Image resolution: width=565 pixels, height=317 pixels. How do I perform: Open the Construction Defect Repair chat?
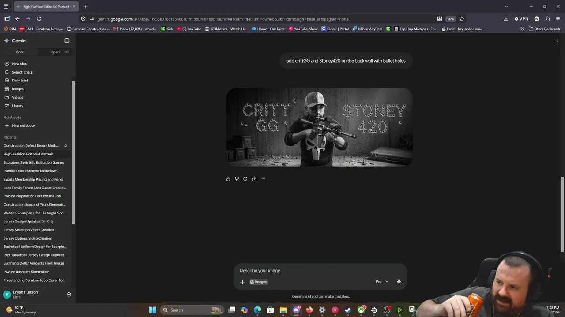(34, 146)
